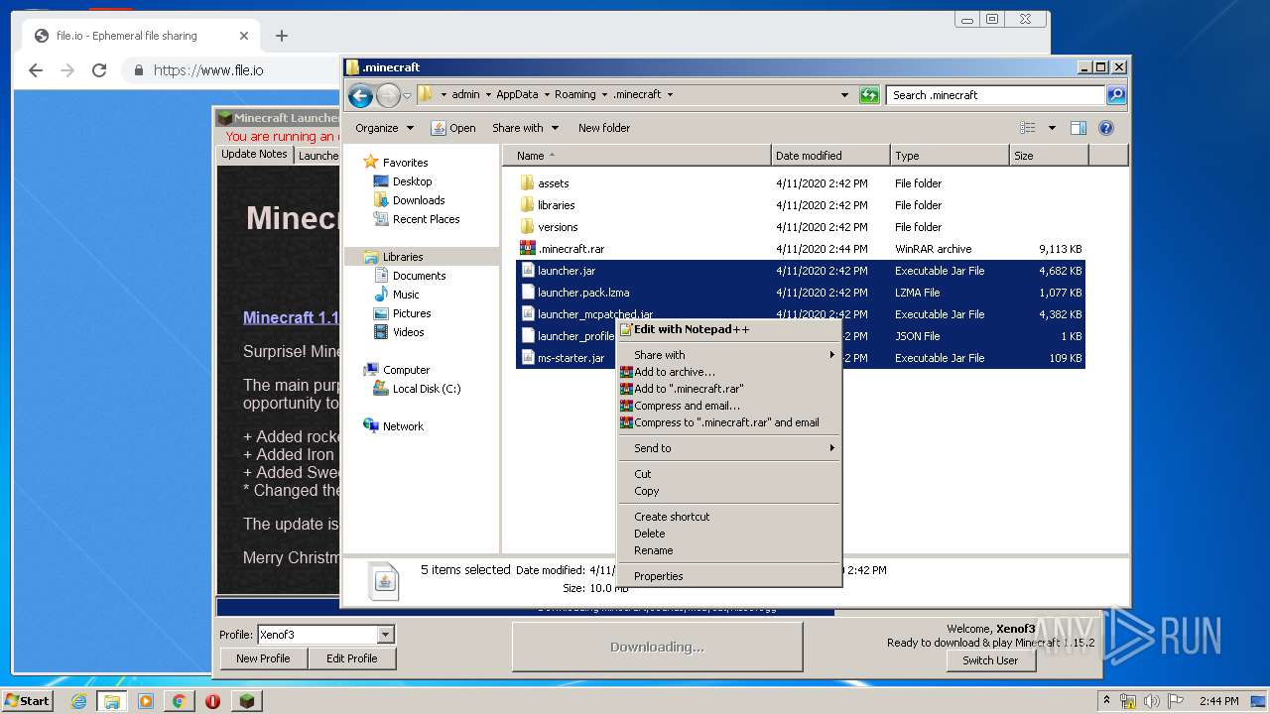
Task: Show hidden tray icons arrow
Action: point(1106,701)
